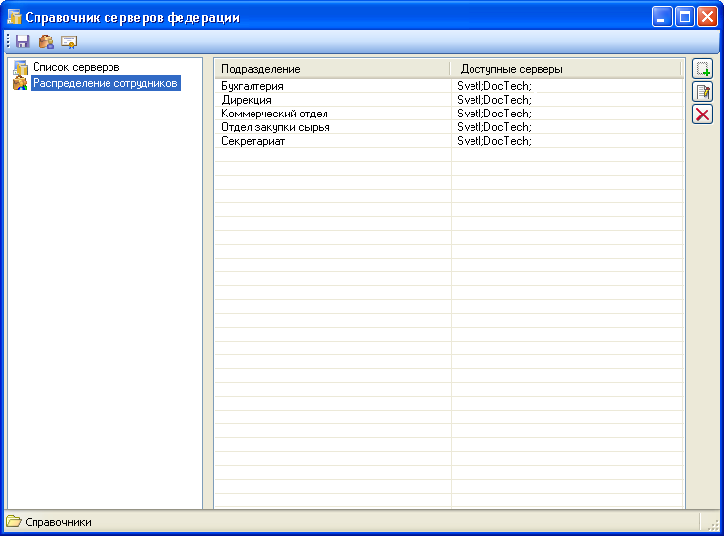724x536 pixels.
Task: Click the resize grip in the status bar corner
Action: [712, 524]
